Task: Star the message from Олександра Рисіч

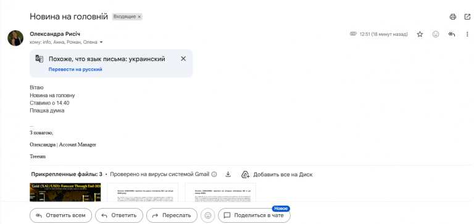Action: [x=420, y=34]
